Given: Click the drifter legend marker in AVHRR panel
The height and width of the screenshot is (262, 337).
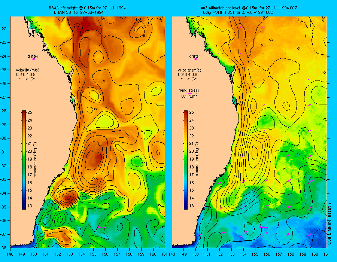Looking at the screenshot, I should (x=195, y=59).
